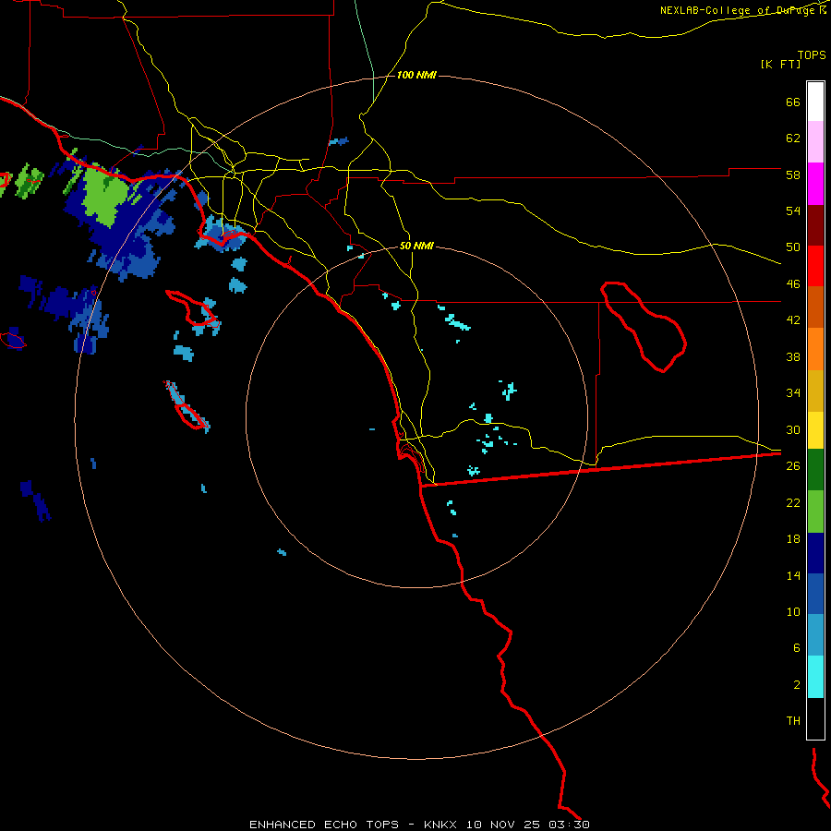Click the "TOPS" legend title
The height and width of the screenshot is (831, 831).
coord(812,55)
